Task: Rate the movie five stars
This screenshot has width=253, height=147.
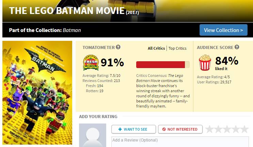Action: click(244, 129)
